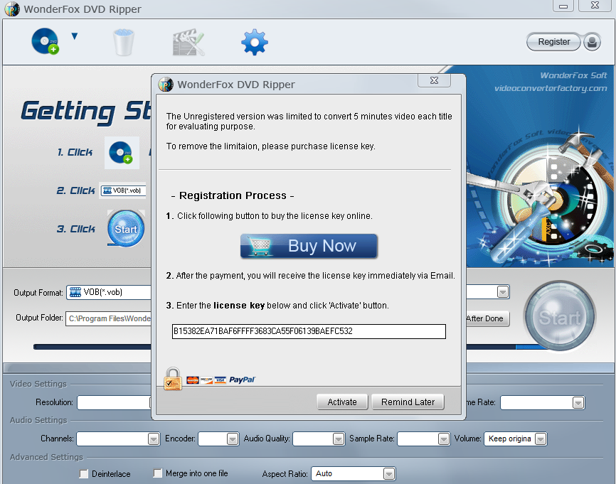The width and height of the screenshot is (616, 484).
Task: Expand the Frame Rate dropdown
Action: [578, 403]
